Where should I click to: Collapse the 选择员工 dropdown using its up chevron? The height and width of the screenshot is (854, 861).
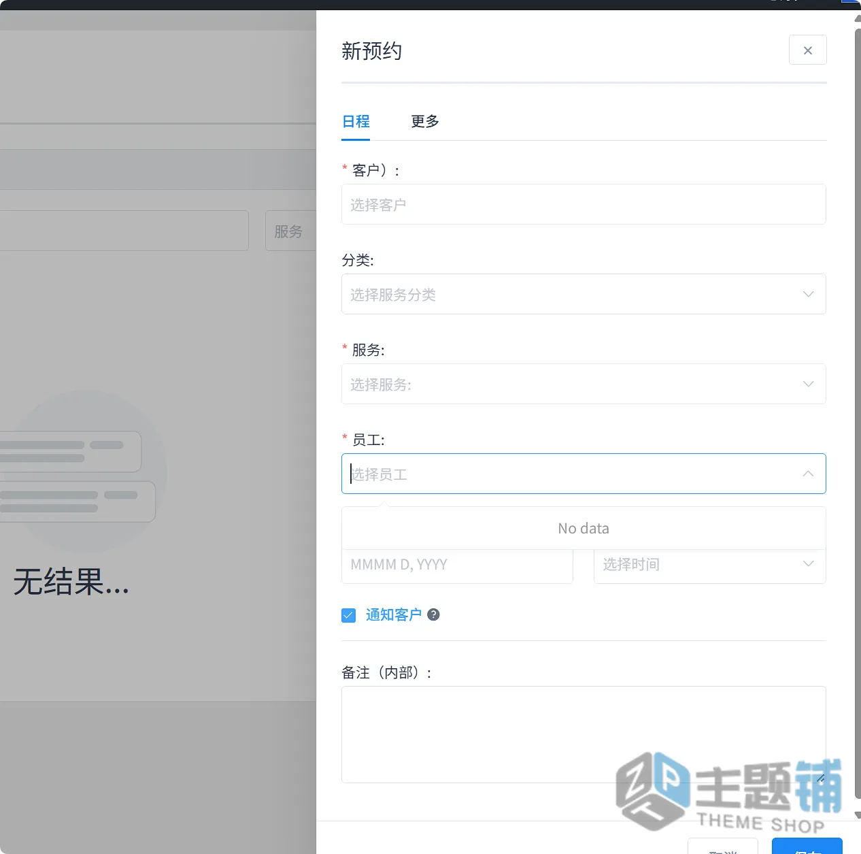808,474
